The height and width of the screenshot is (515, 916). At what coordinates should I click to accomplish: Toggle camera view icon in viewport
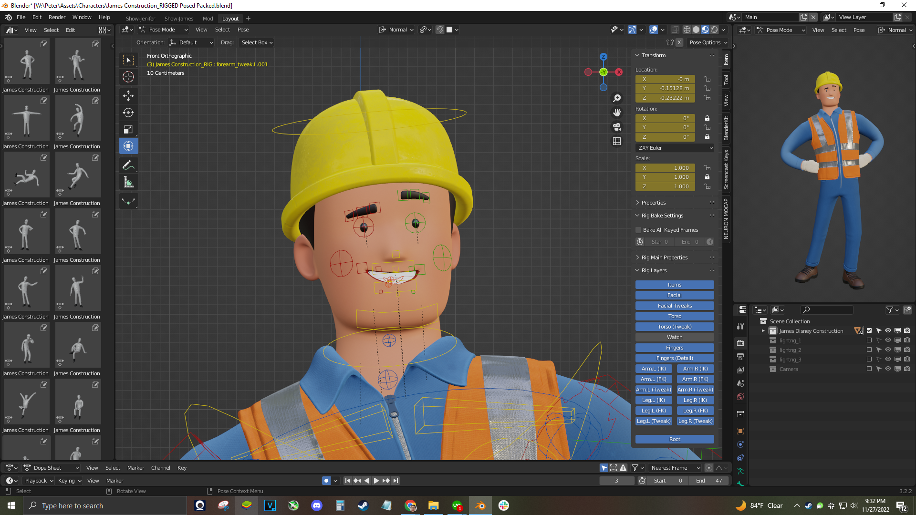click(617, 127)
